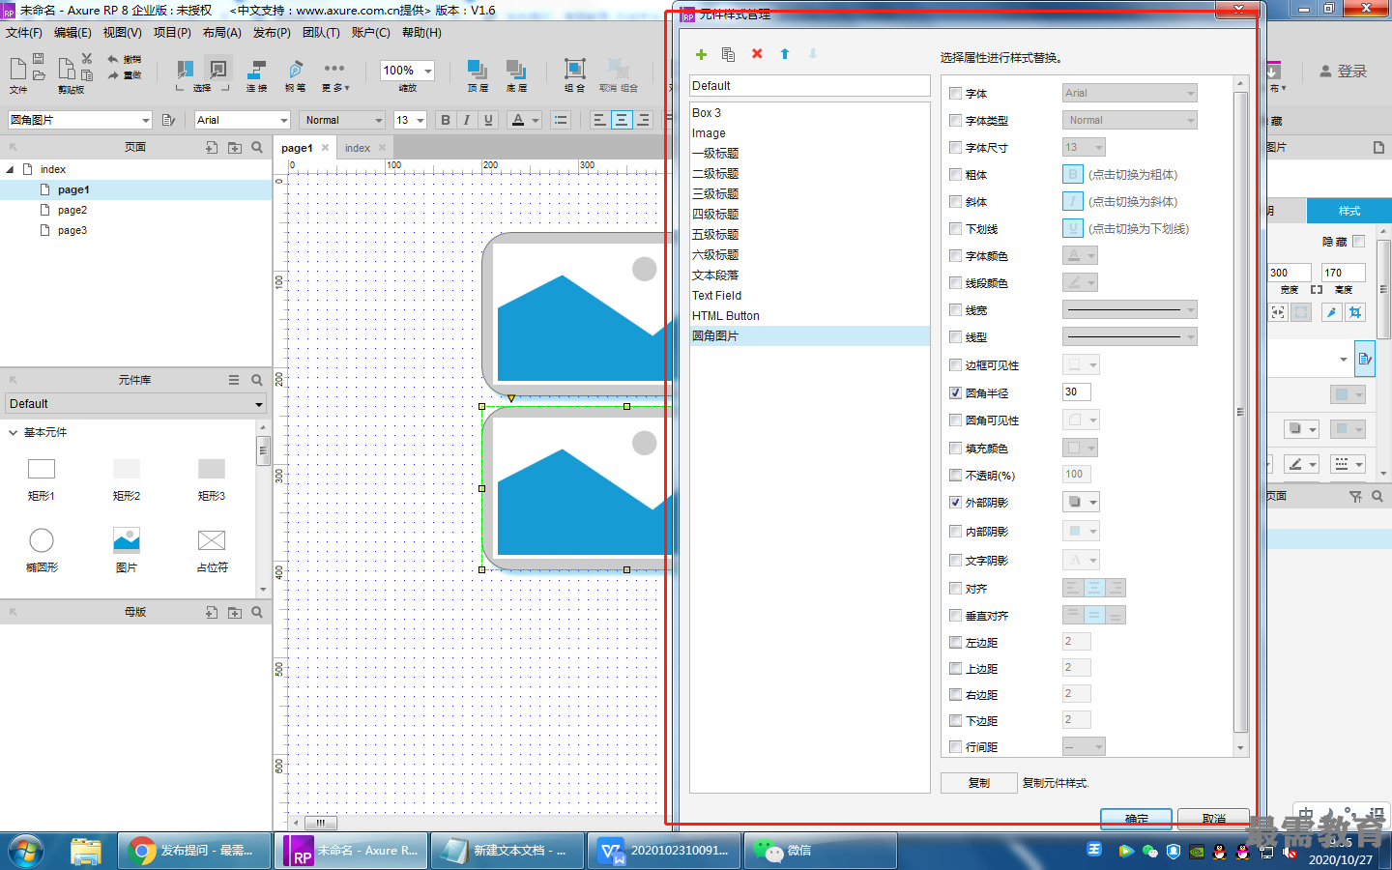Open the 编辑(E) menu
The width and height of the screenshot is (1392, 870).
click(x=72, y=33)
